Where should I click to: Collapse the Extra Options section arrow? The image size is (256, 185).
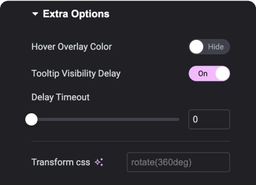35,14
